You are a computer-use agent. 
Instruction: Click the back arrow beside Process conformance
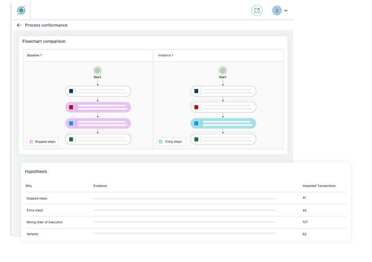point(19,25)
